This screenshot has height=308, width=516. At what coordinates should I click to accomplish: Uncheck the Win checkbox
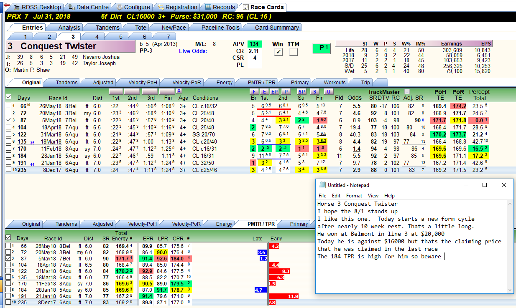point(278,52)
